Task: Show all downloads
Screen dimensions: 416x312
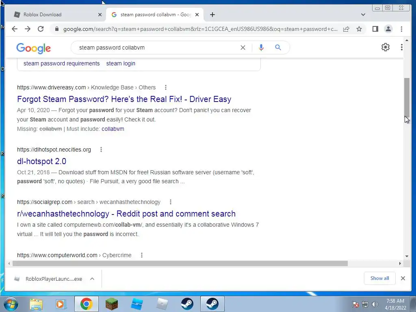Action: pyautogui.click(x=380, y=278)
